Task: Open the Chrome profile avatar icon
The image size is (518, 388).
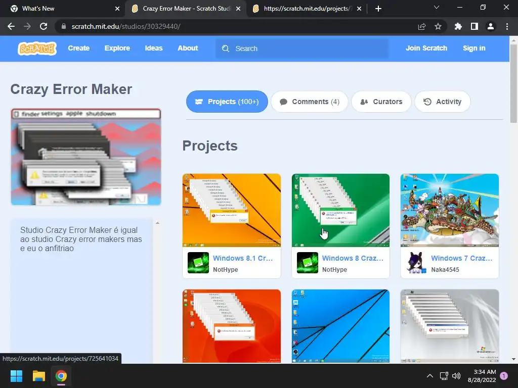Action: tap(491, 26)
